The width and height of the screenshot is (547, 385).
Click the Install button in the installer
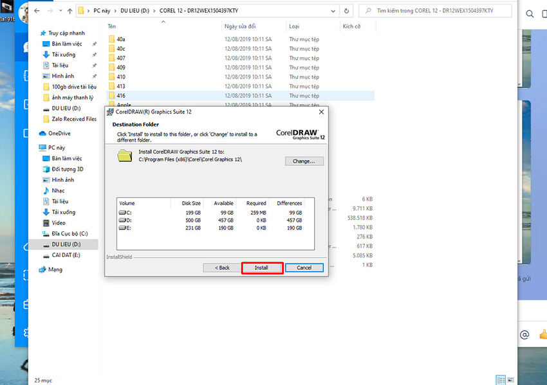coord(262,267)
